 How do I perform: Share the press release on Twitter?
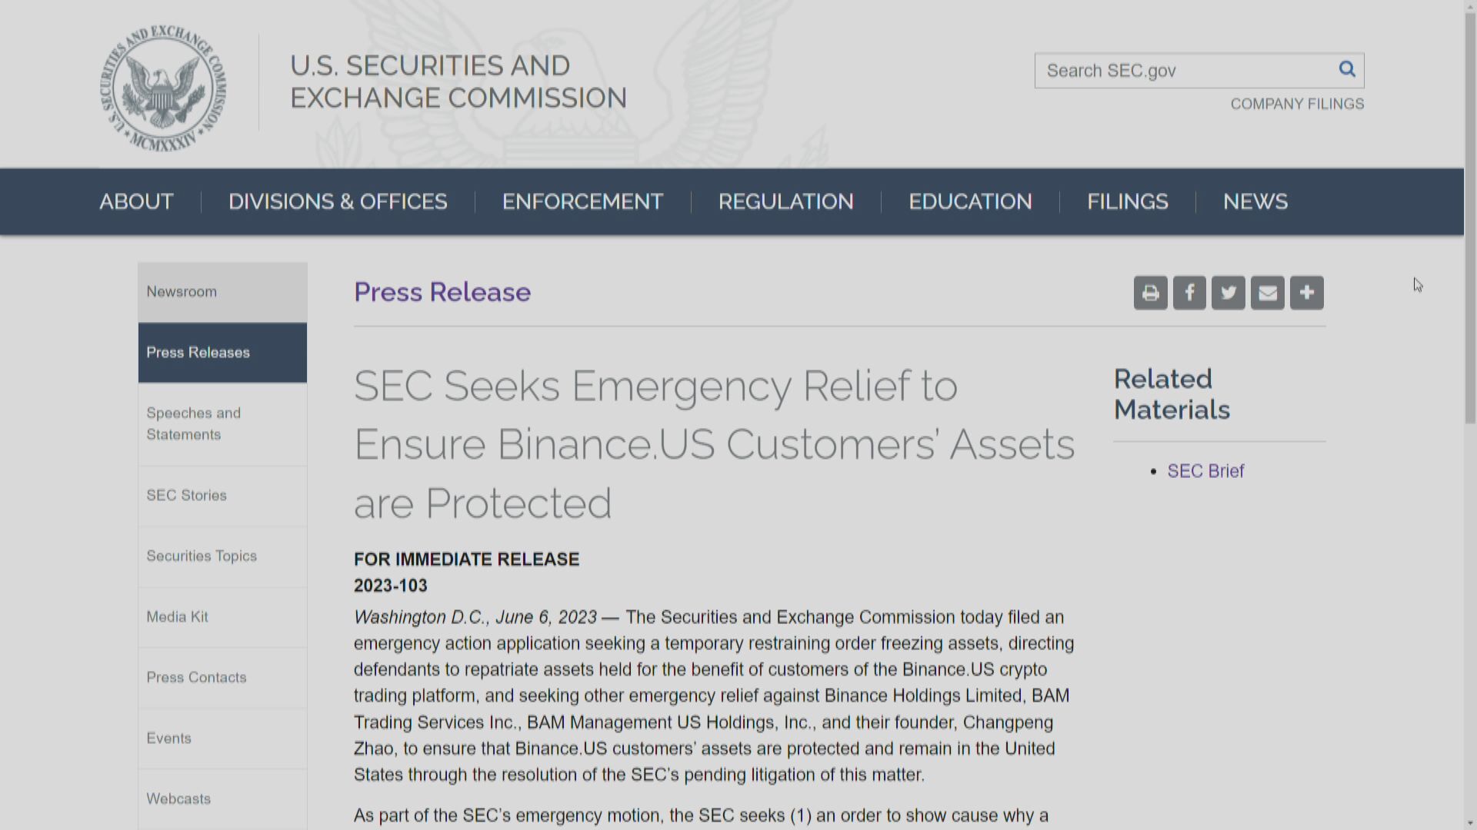point(1229,293)
